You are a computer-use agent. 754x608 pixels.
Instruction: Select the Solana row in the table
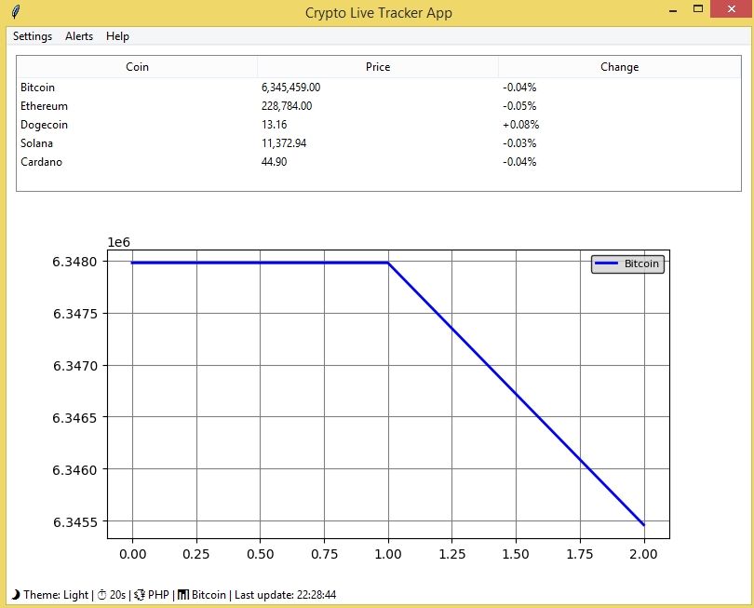point(379,143)
